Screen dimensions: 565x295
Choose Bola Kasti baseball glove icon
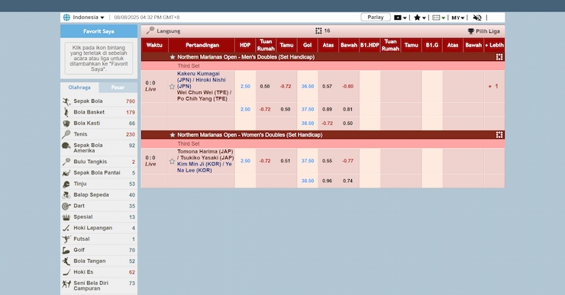(66, 123)
